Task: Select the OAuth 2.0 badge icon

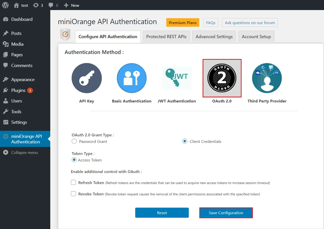Action: [222, 78]
